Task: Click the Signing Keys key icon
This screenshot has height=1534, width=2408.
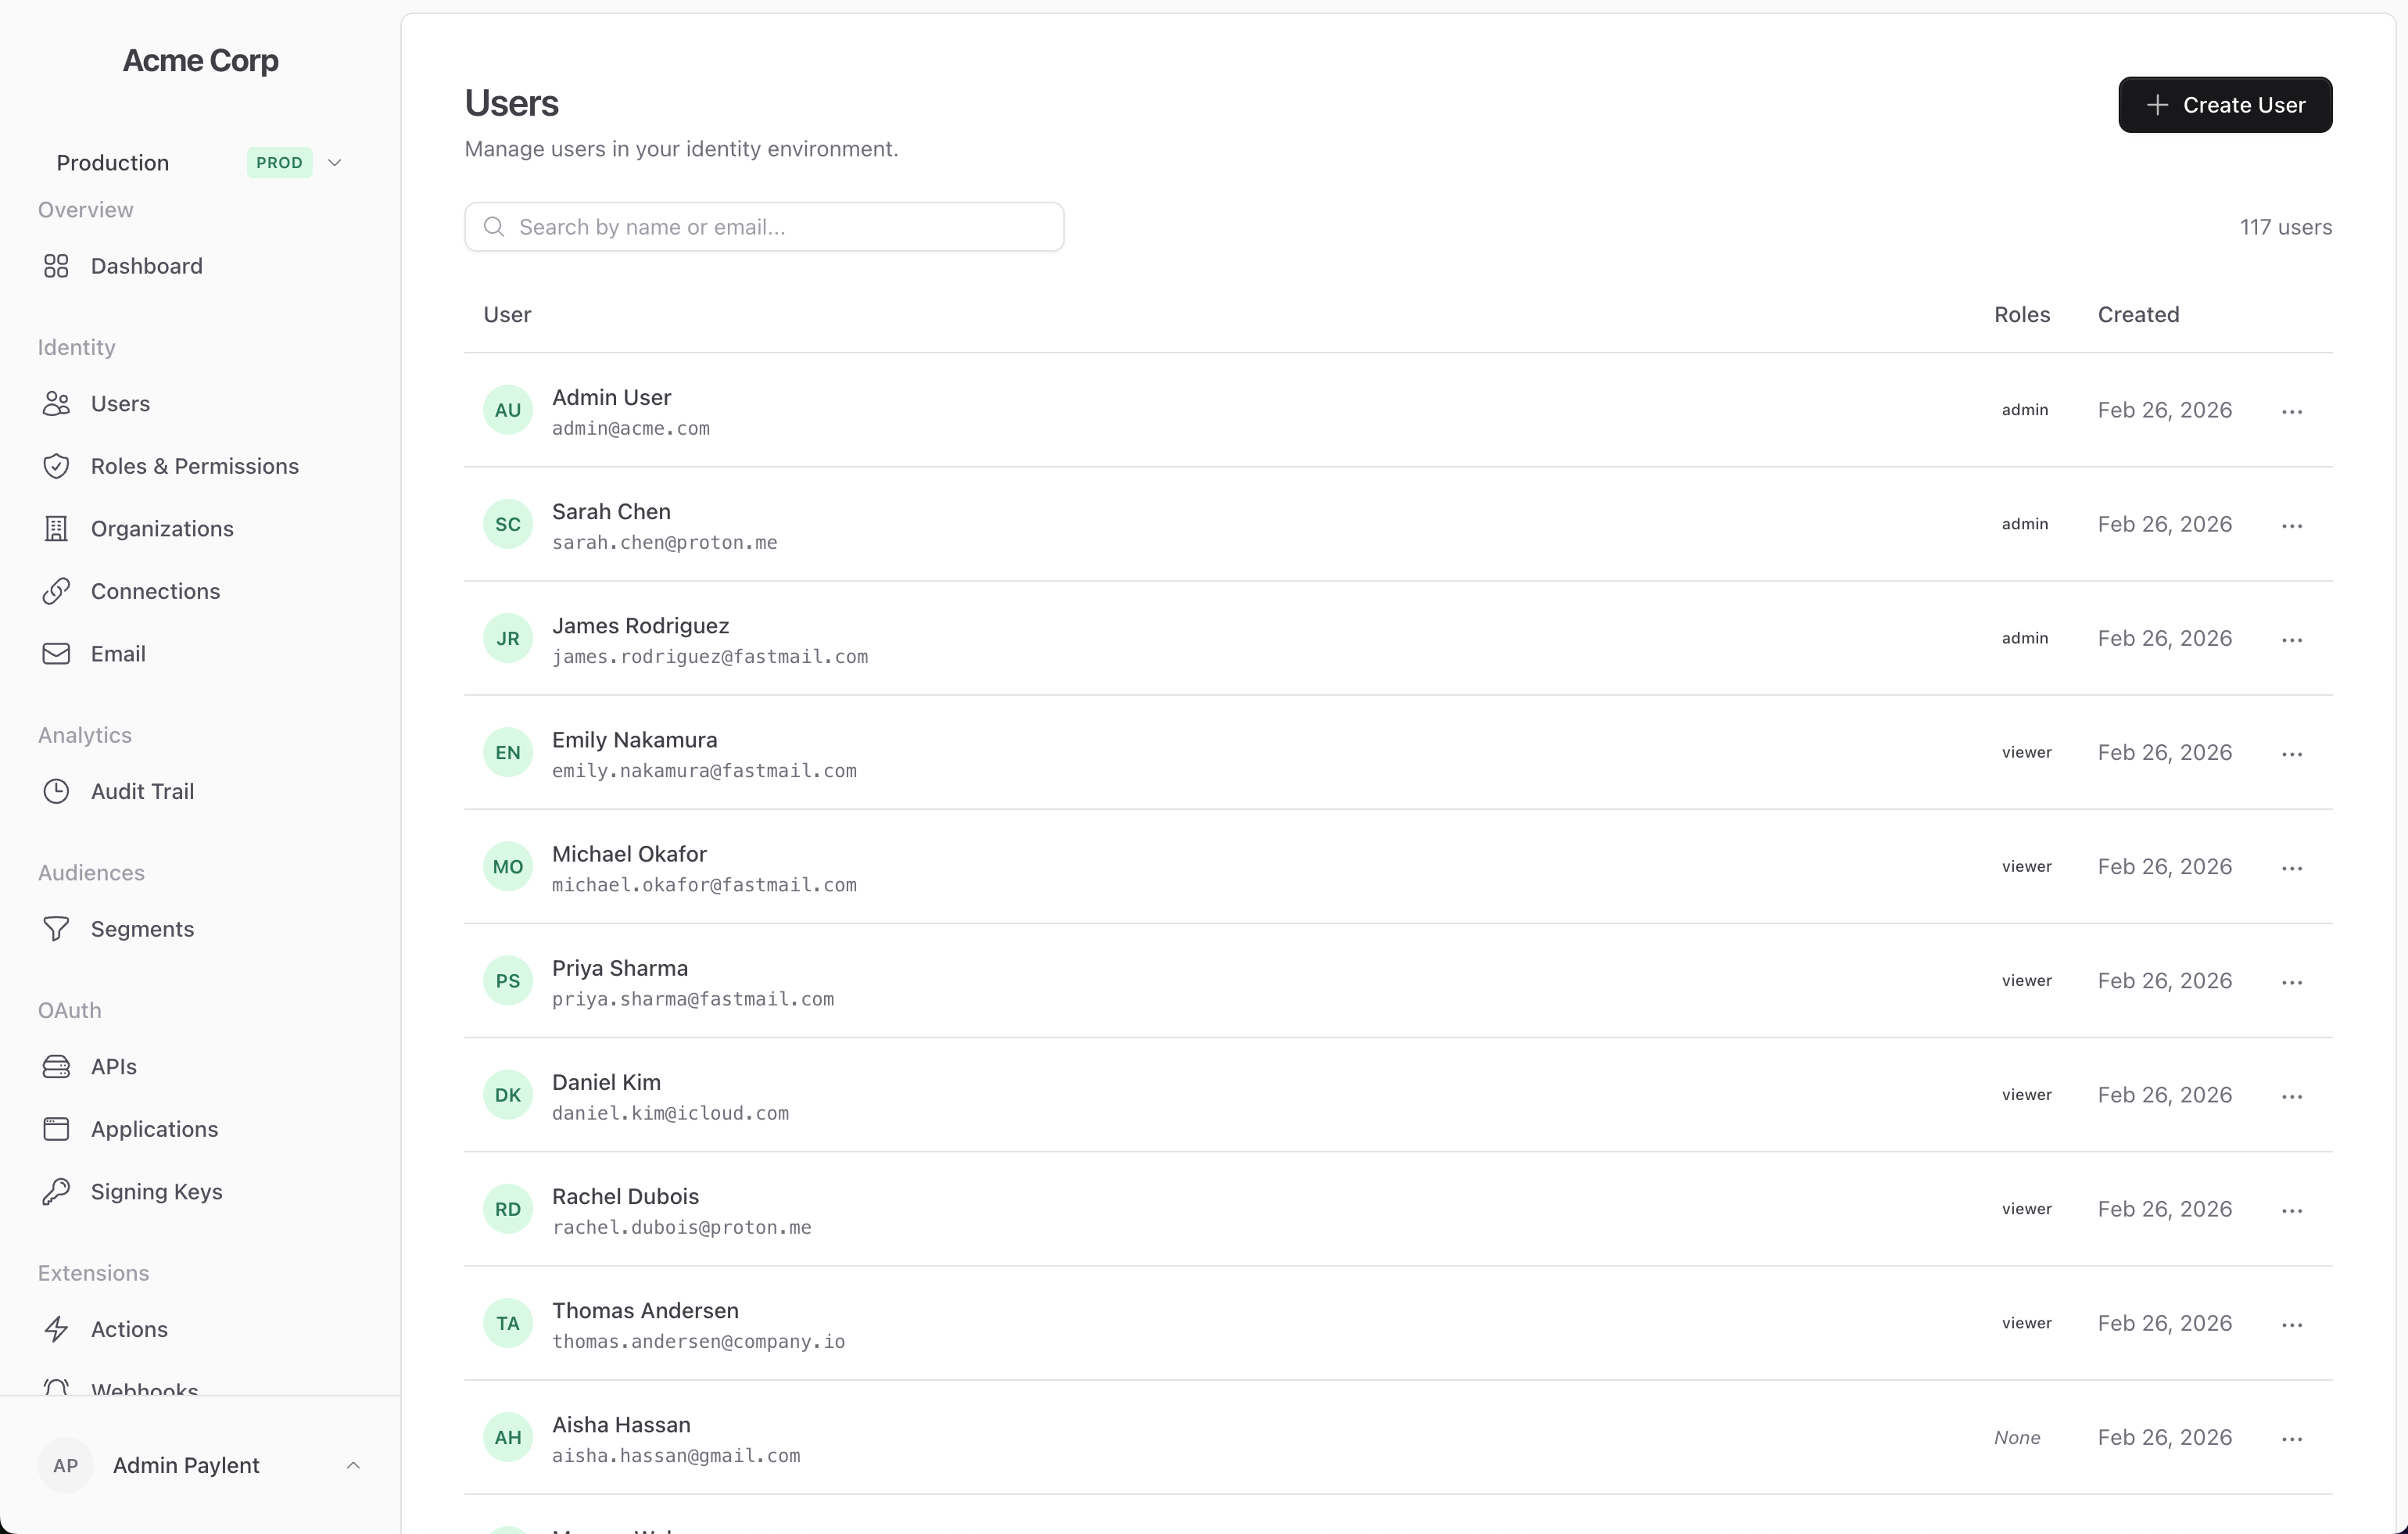Action: tap(56, 1190)
